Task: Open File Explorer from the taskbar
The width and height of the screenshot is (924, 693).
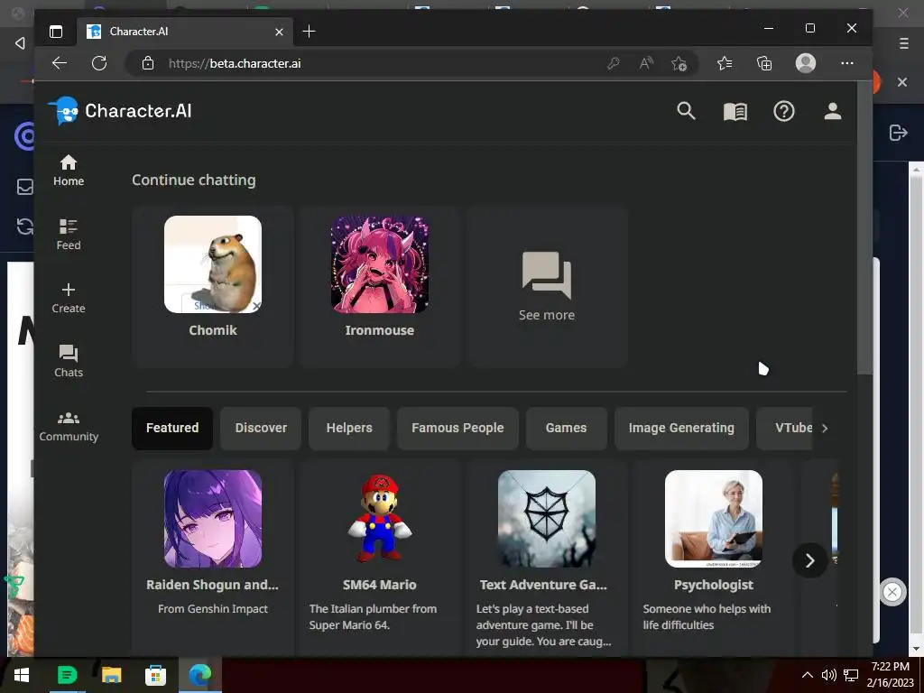Action: [111, 675]
